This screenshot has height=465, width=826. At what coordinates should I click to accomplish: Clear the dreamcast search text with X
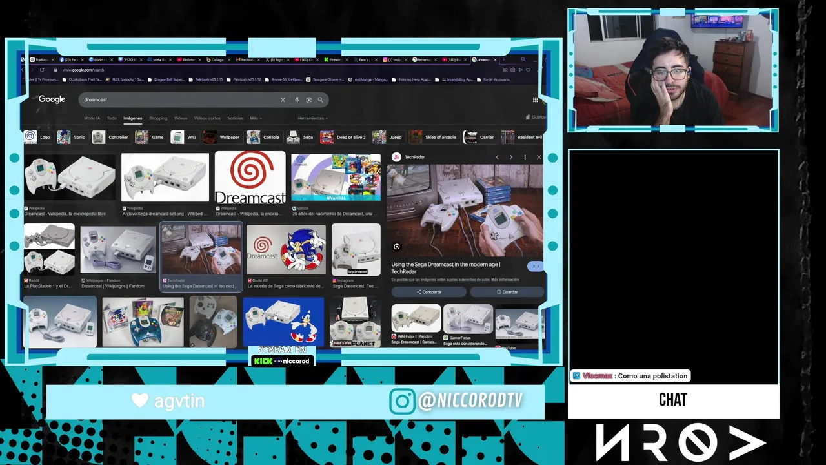283,99
